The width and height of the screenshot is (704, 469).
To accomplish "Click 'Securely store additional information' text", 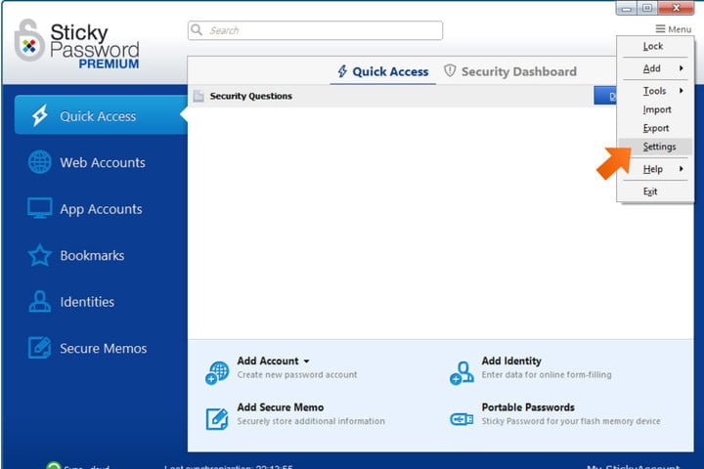I will click(x=311, y=421).
